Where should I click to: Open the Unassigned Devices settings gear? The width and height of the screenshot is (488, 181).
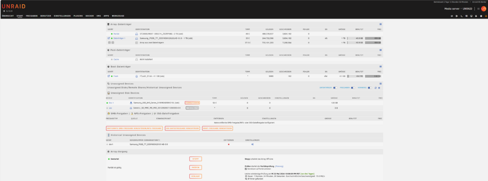click(379, 88)
